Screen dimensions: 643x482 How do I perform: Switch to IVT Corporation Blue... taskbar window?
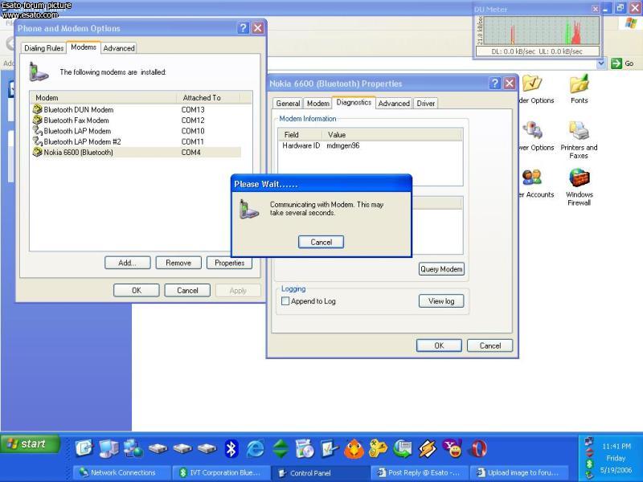tap(222, 472)
